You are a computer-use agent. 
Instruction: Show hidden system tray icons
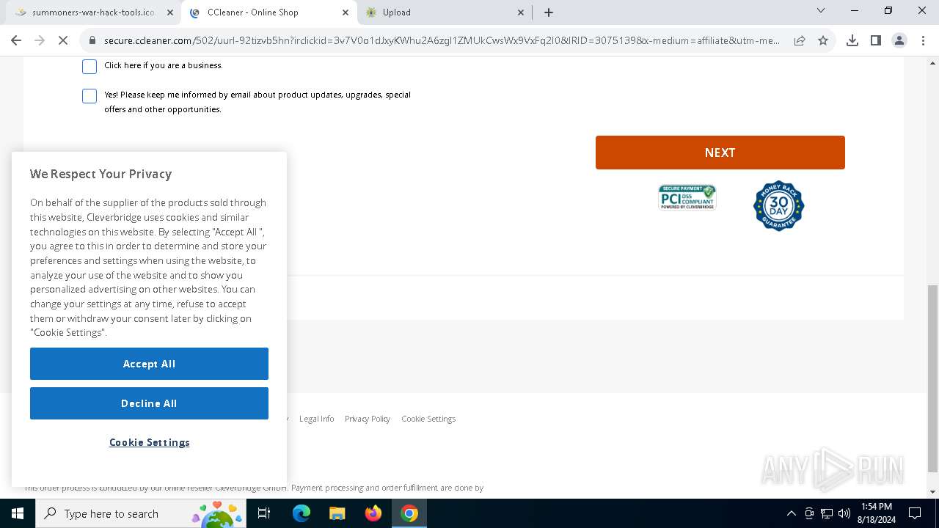(791, 513)
